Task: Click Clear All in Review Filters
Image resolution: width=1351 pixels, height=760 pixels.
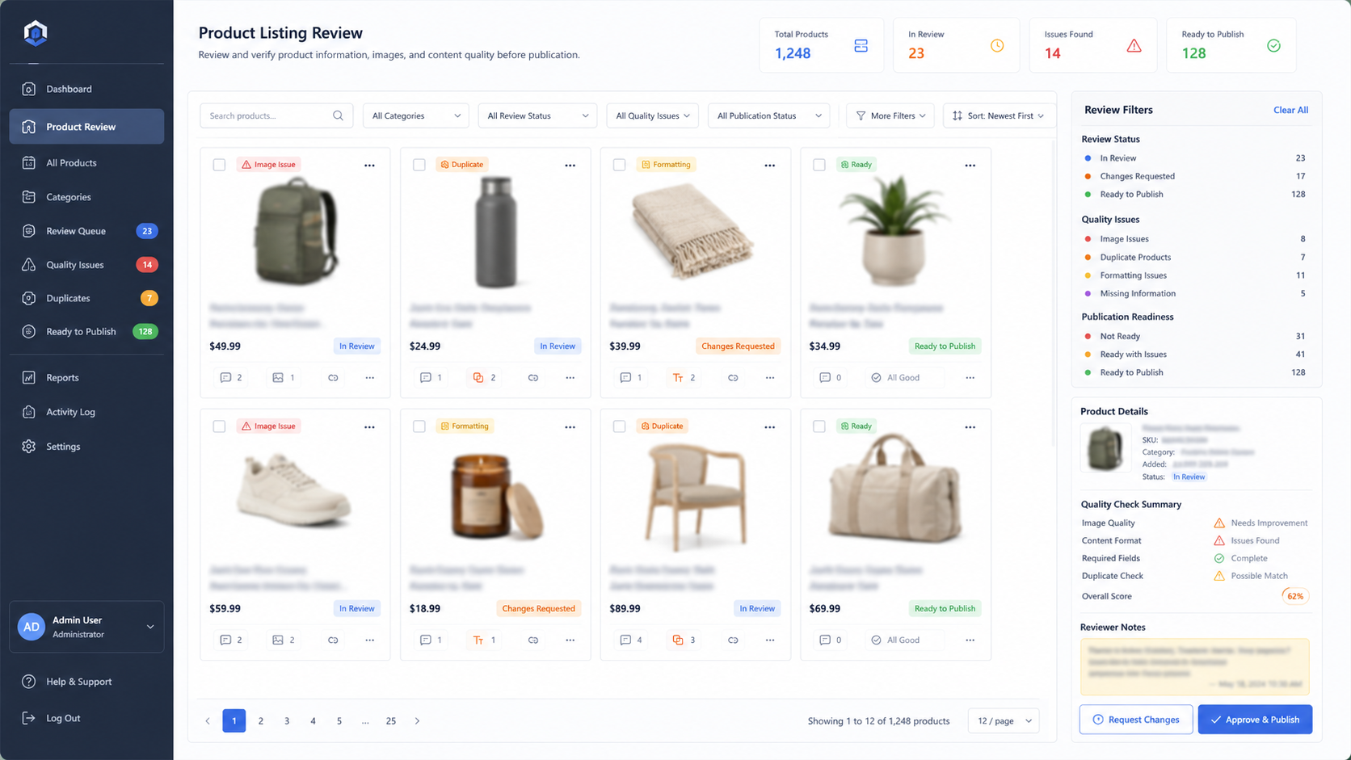Action: click(x=1290, y=110)
